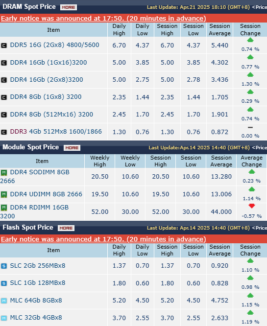The image size is (267, 326).
Task: Click green up arrow in SLC 2Gb 256MBx8 row
Action: (x=250, y=260)
